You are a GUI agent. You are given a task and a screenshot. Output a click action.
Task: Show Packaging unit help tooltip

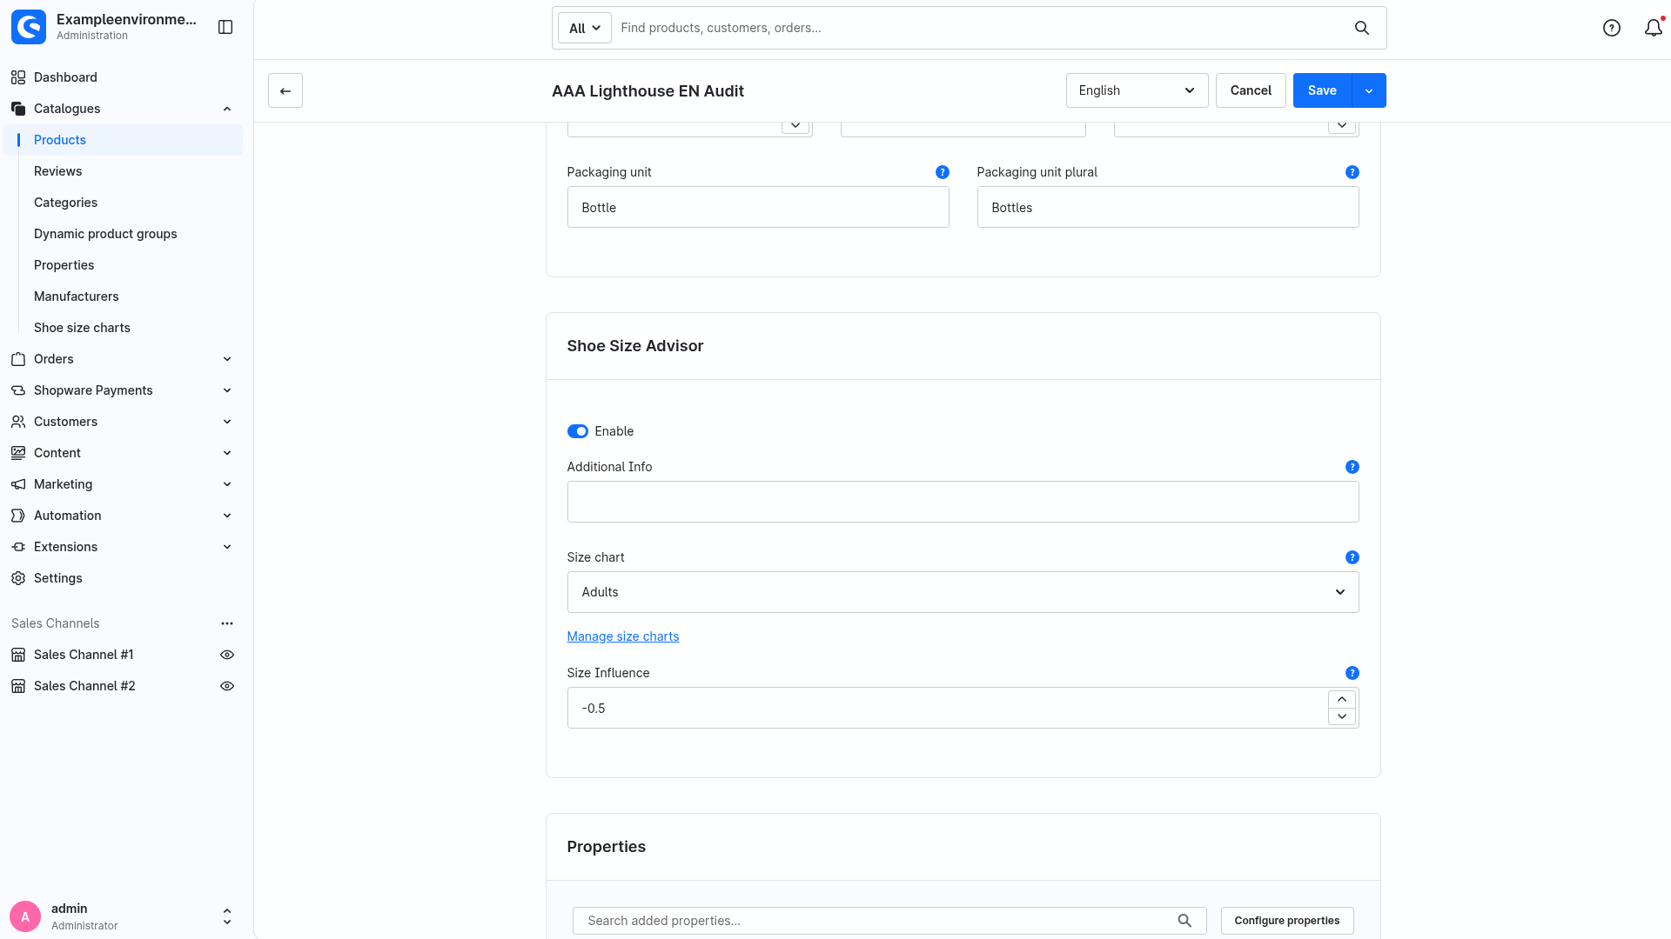(942, 172)
